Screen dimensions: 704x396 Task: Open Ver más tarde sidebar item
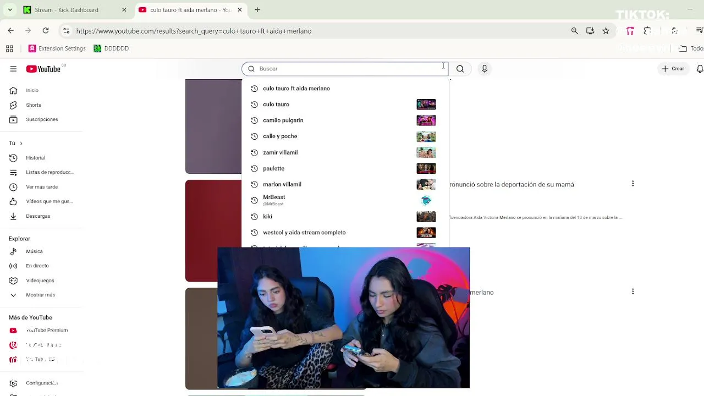(42, 187)
